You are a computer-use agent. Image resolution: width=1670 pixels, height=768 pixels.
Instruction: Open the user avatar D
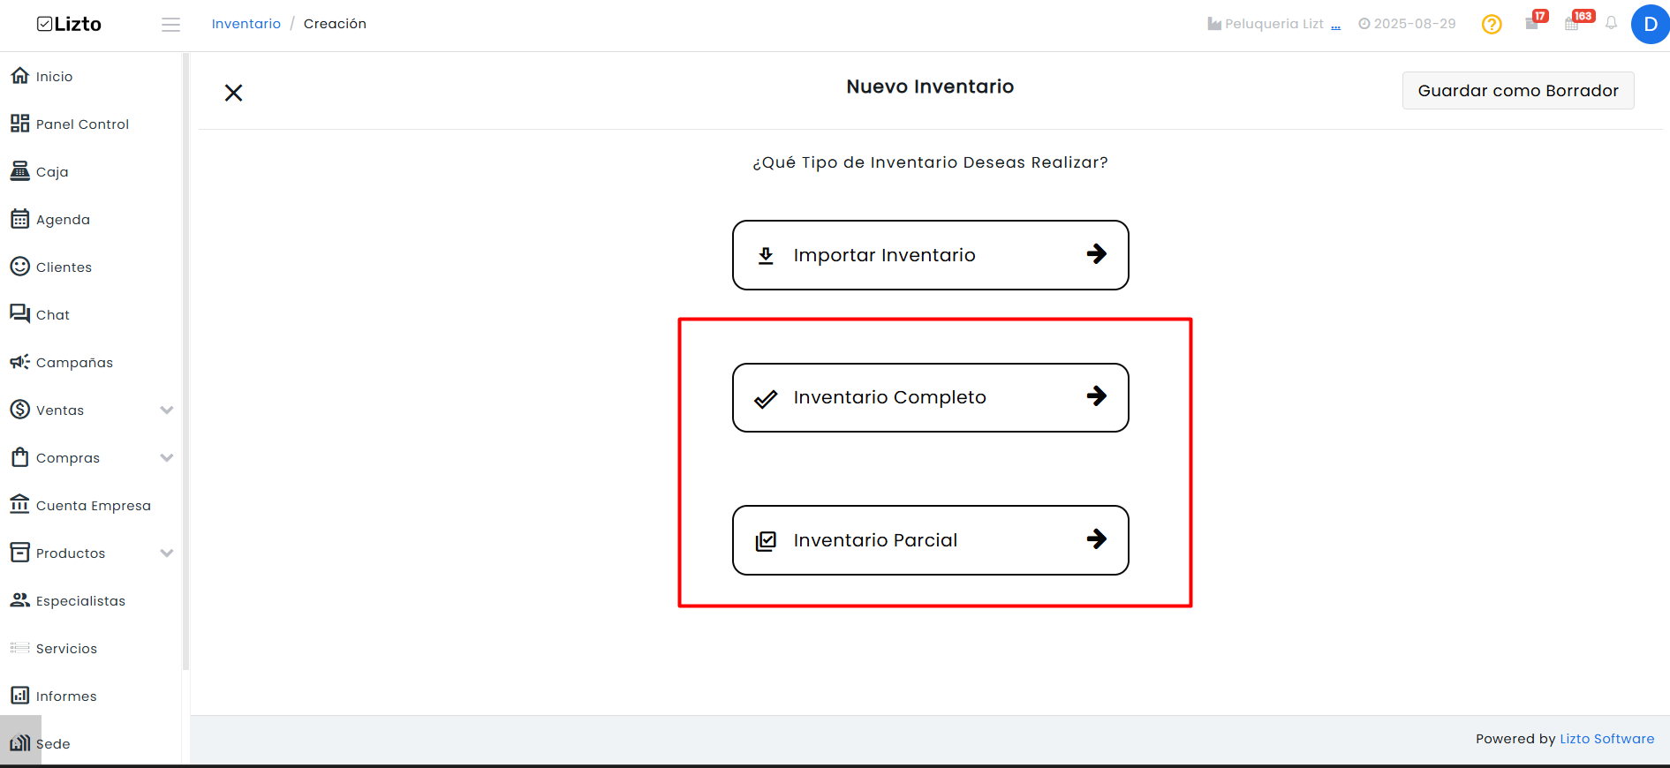pyautogui.click(x=1650, y=24)
